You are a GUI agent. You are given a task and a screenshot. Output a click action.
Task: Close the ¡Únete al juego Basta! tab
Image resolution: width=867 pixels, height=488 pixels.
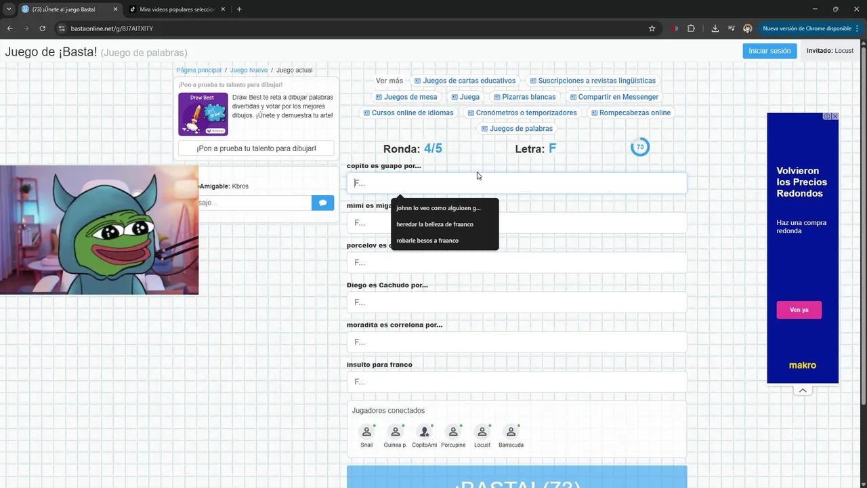click(x=115, y=9)
